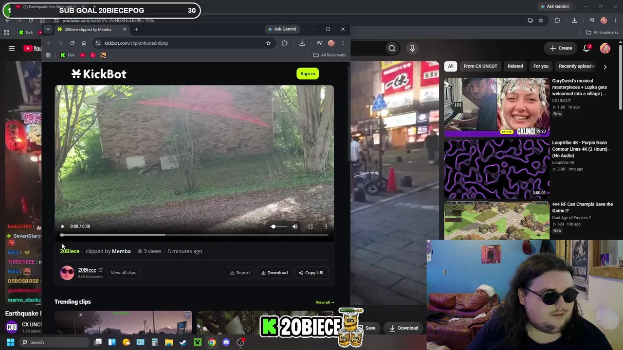Open the YouTube guide hamburger menu
The width and height of the screenshot is (623, 350).
(x=12, y=48)
